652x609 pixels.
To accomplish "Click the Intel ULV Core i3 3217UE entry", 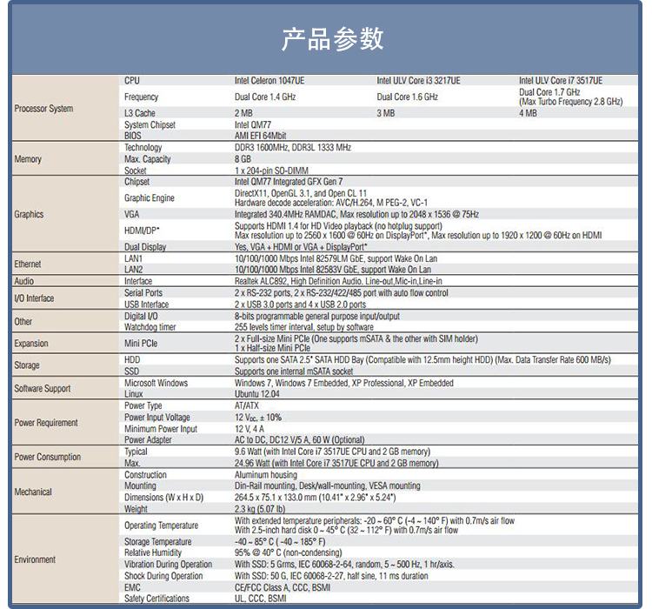I will click(x=418, y=80).
